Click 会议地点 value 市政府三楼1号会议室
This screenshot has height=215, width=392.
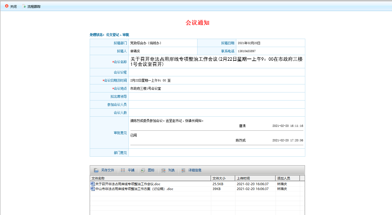pyautogui.click(x=145, y=88)
